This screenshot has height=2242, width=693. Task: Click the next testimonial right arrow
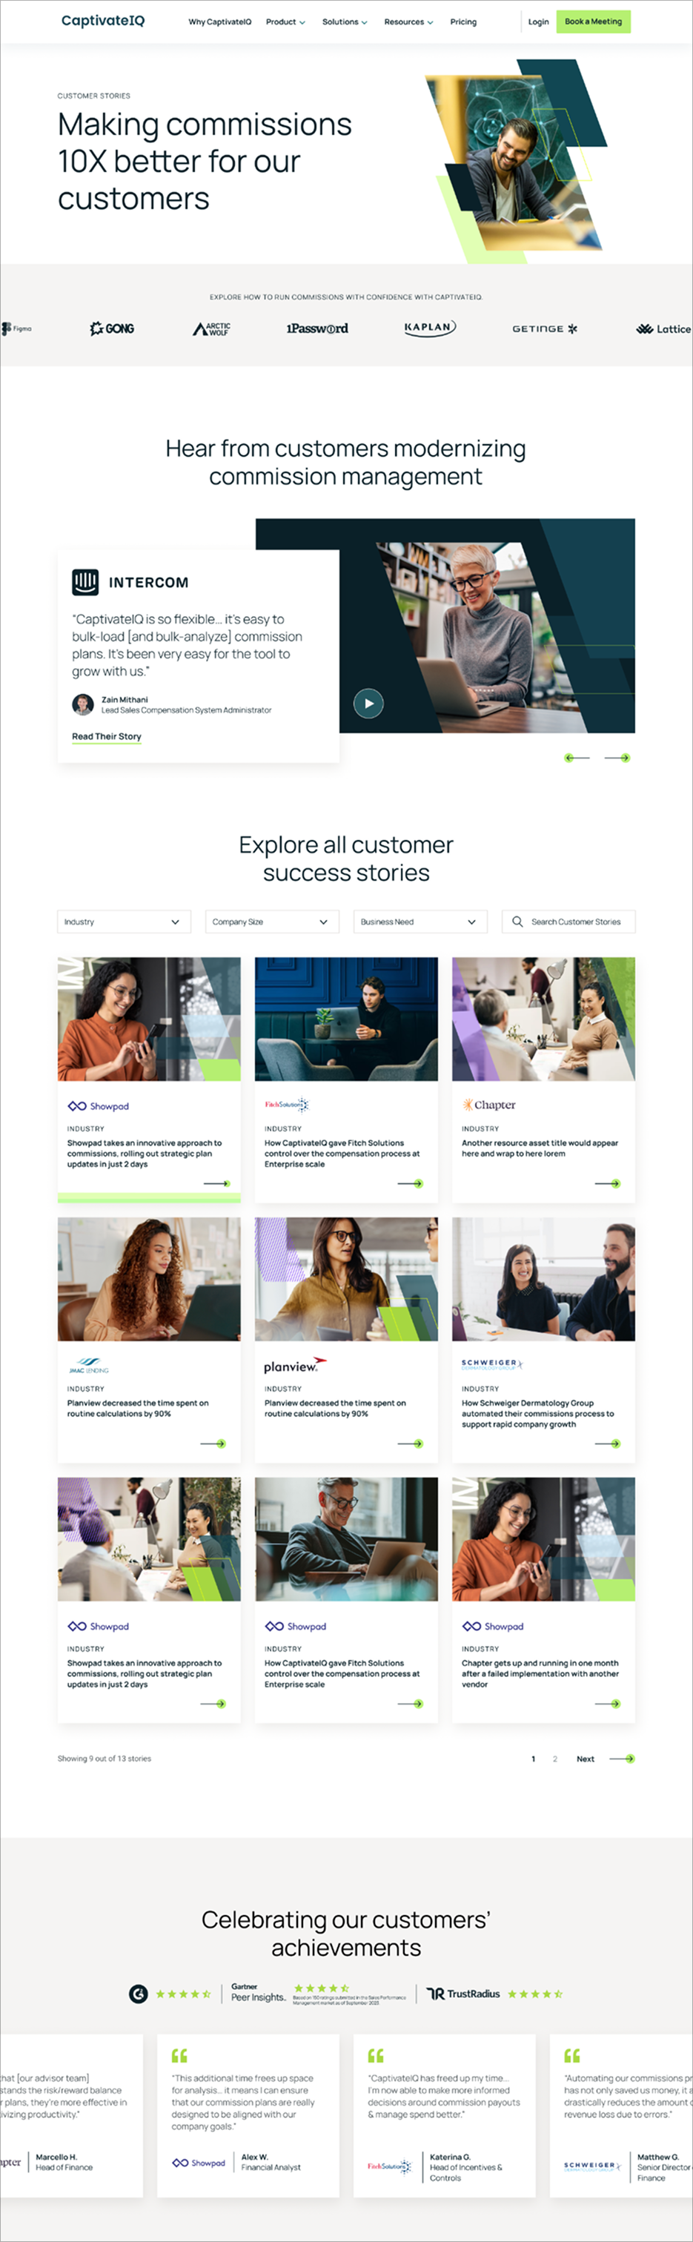(x=617, y=758)
